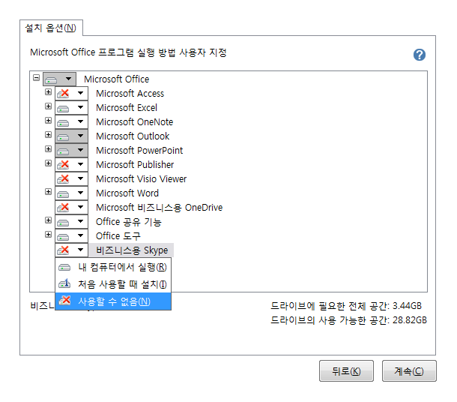The width and height of the screenshot is (457, 402).
Task: Open install option dropdown for Microsoft Word
Action: click(71, 193)
